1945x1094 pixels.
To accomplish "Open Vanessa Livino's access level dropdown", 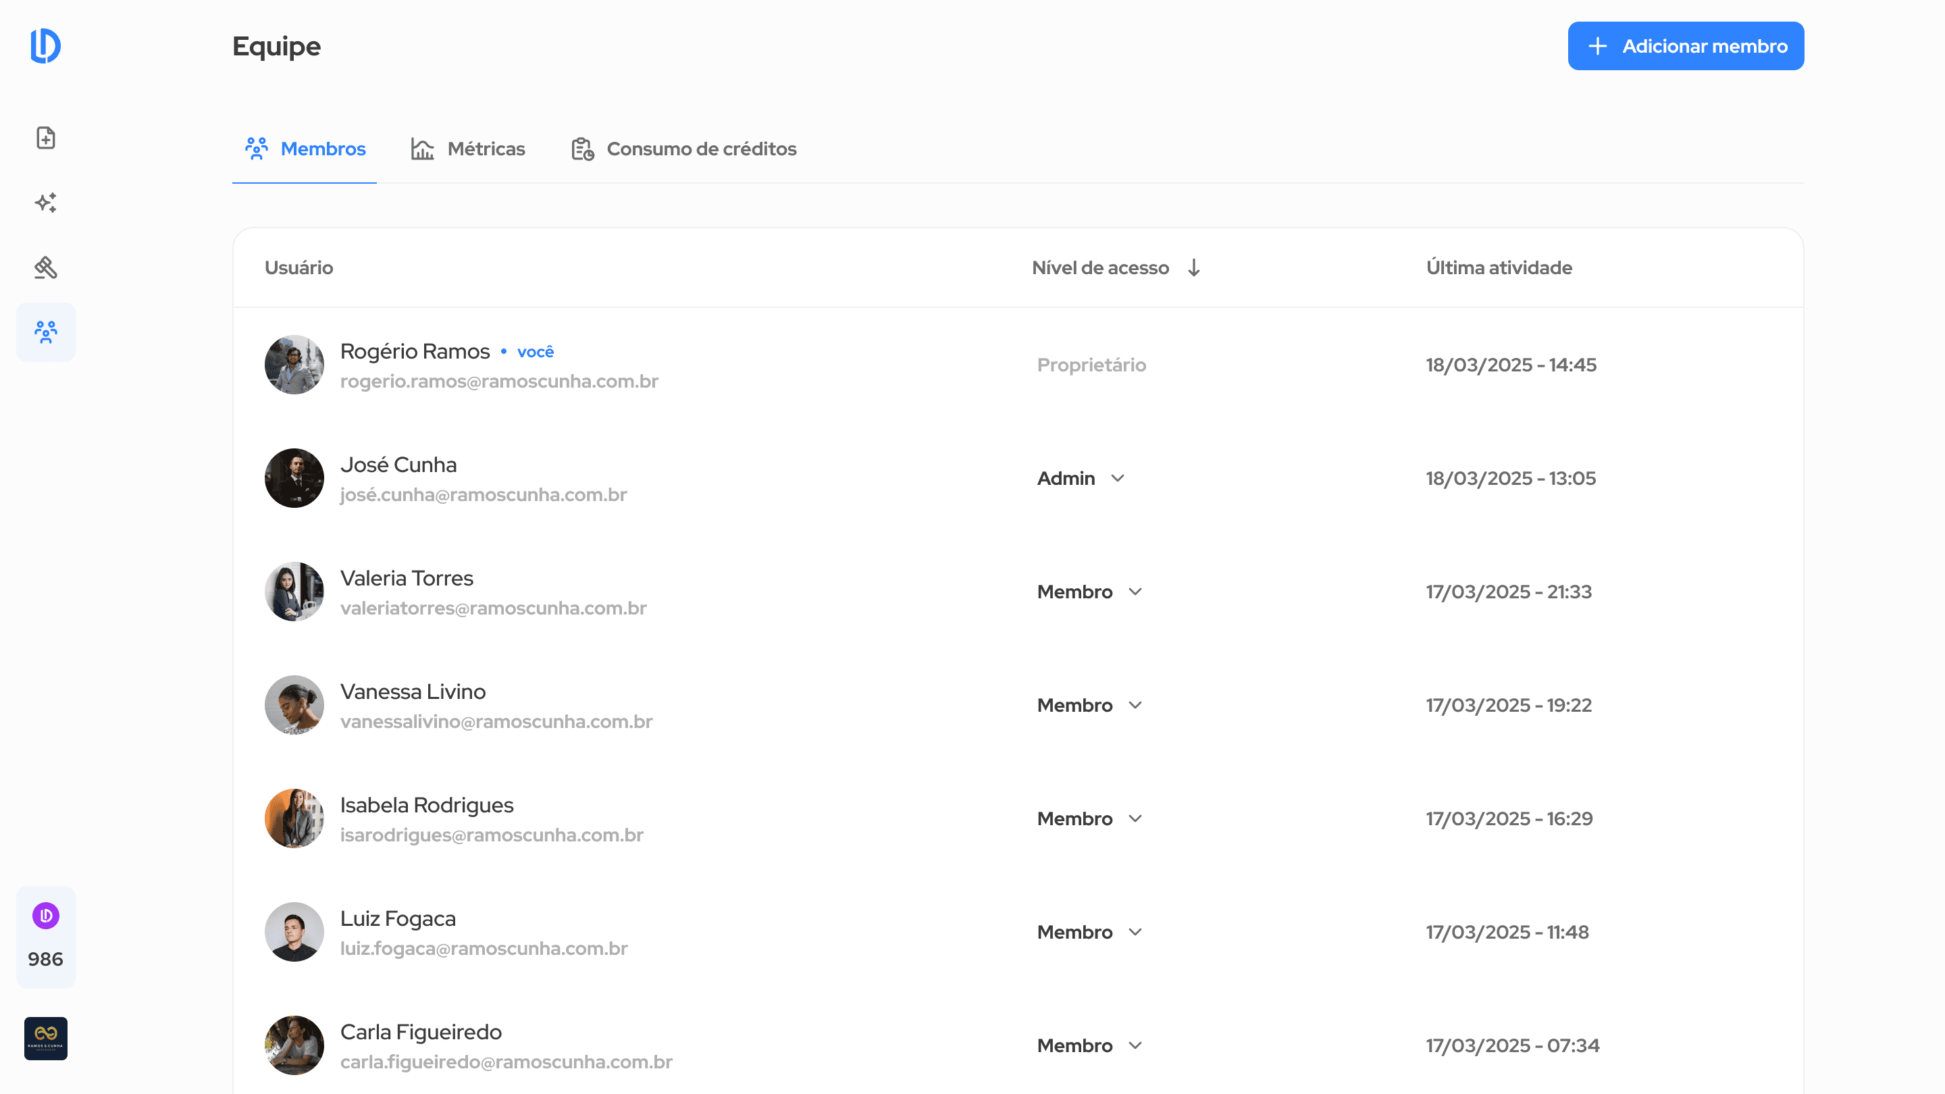I will [1089, 705].
